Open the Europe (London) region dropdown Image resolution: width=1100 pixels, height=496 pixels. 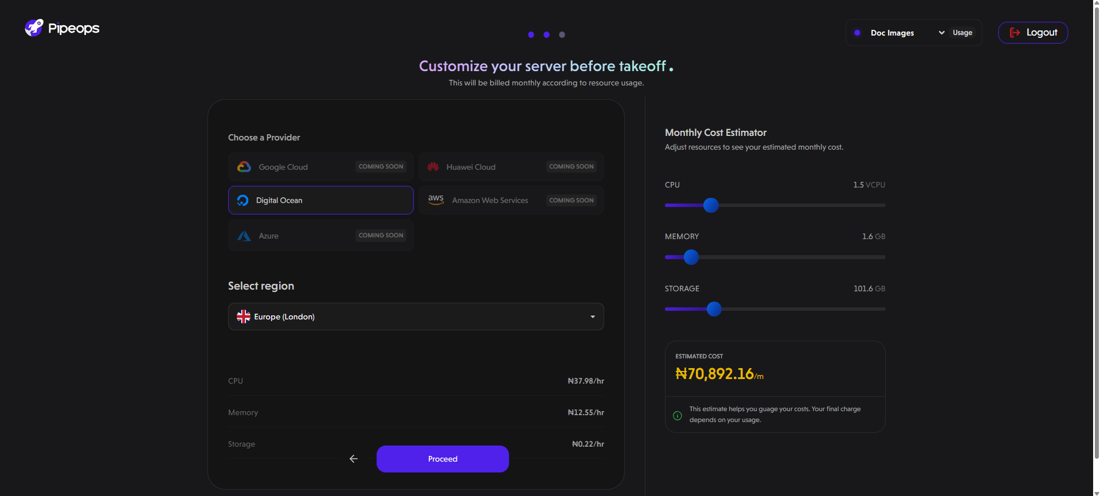pyautogui.click(x=416, y=317)
